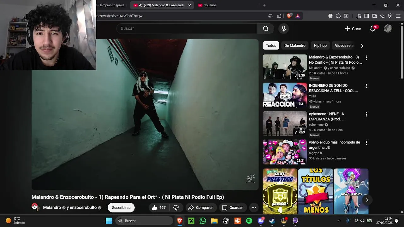Click the Windows Start button
This screenshot has width=404, height=227.
tap(109, 221)
